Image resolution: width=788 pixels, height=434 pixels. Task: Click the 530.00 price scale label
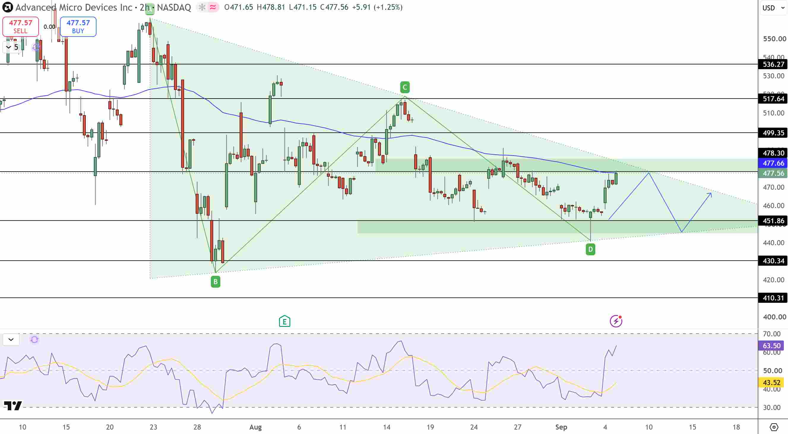pyautogui.click(x=774, y=76)
